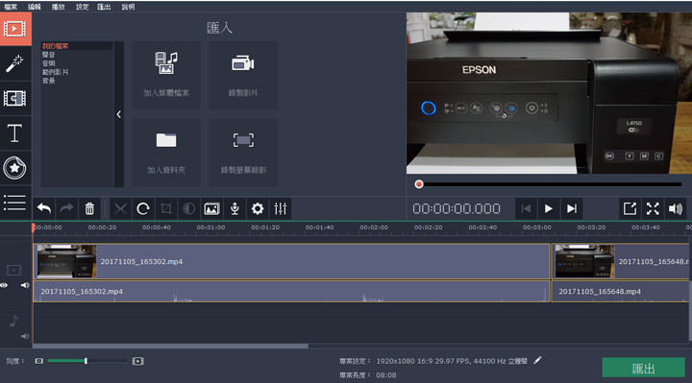The image size is (692, 383).
Task: Open the More tools list icon
Action: [15, 203]
